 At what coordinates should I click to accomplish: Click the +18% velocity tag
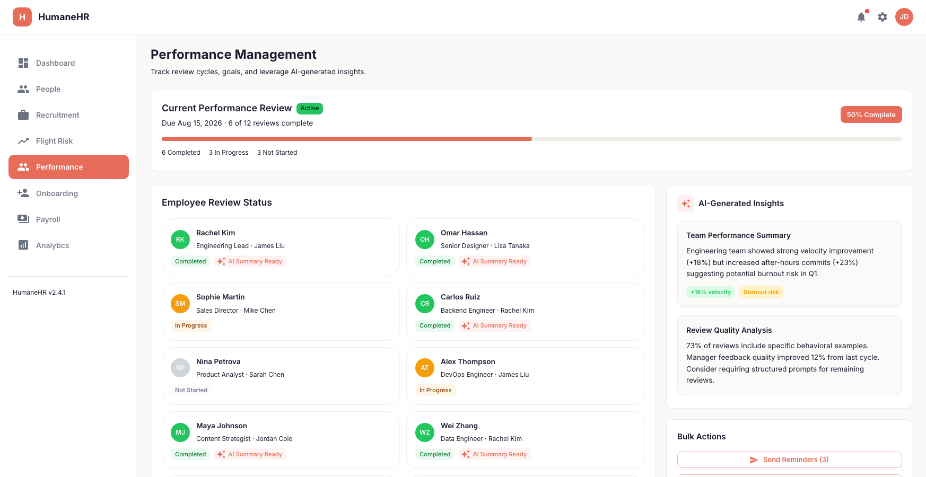pos(711,292)
